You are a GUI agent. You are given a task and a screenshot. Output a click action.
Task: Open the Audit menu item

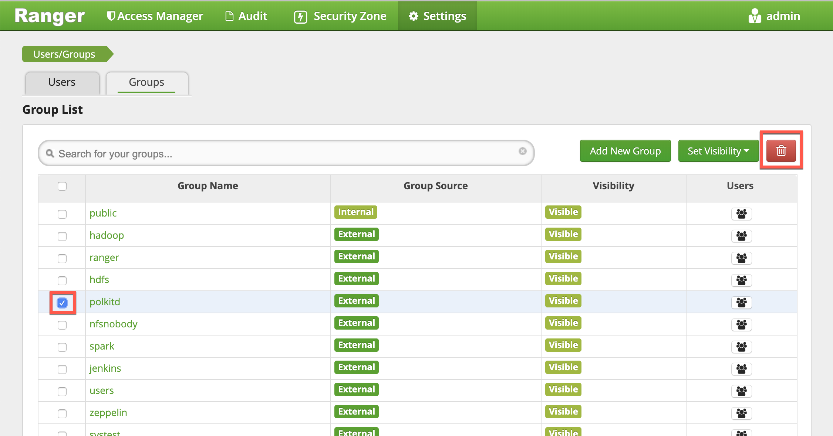click(246, 16)
